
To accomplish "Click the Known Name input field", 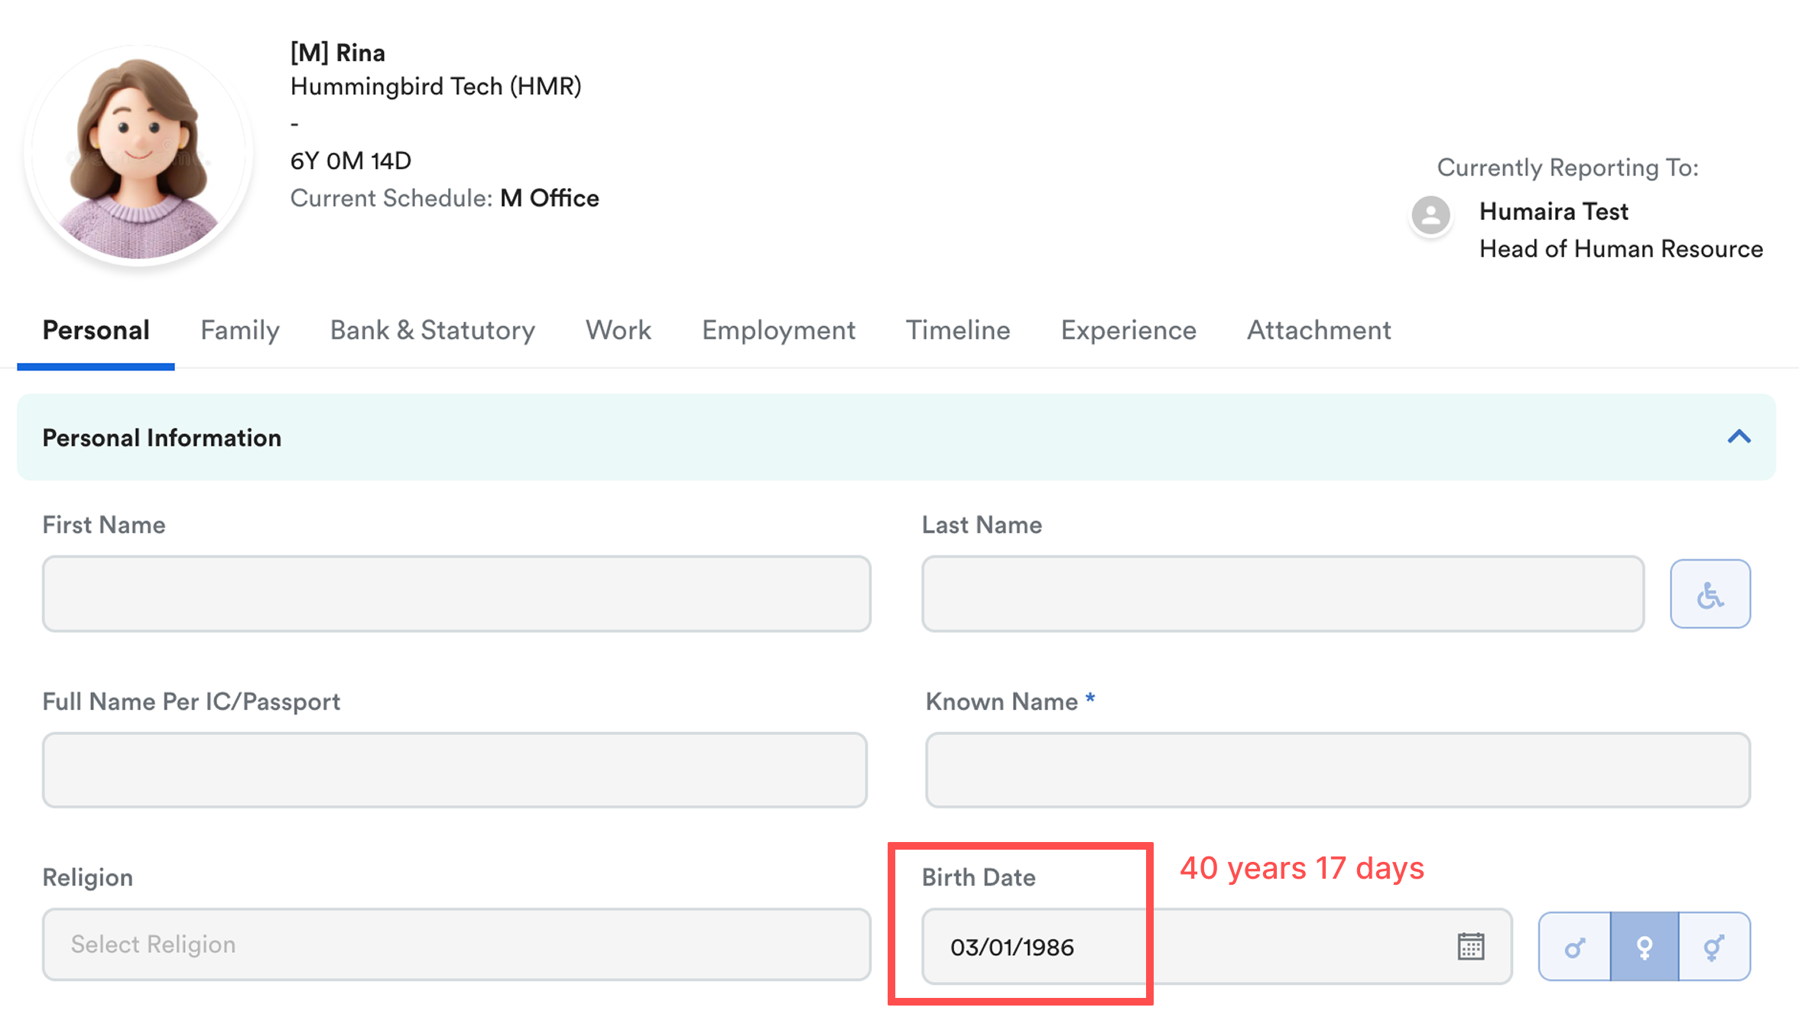I will (1337, 770).
